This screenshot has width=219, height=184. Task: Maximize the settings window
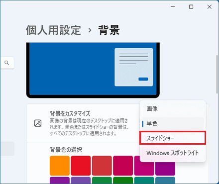pyautogui.click(x=191, y=7)
